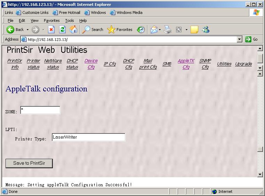Viewport: 265px width, 196px height.
Task: Click the Printer Type input field
Action: coord(89,137)
